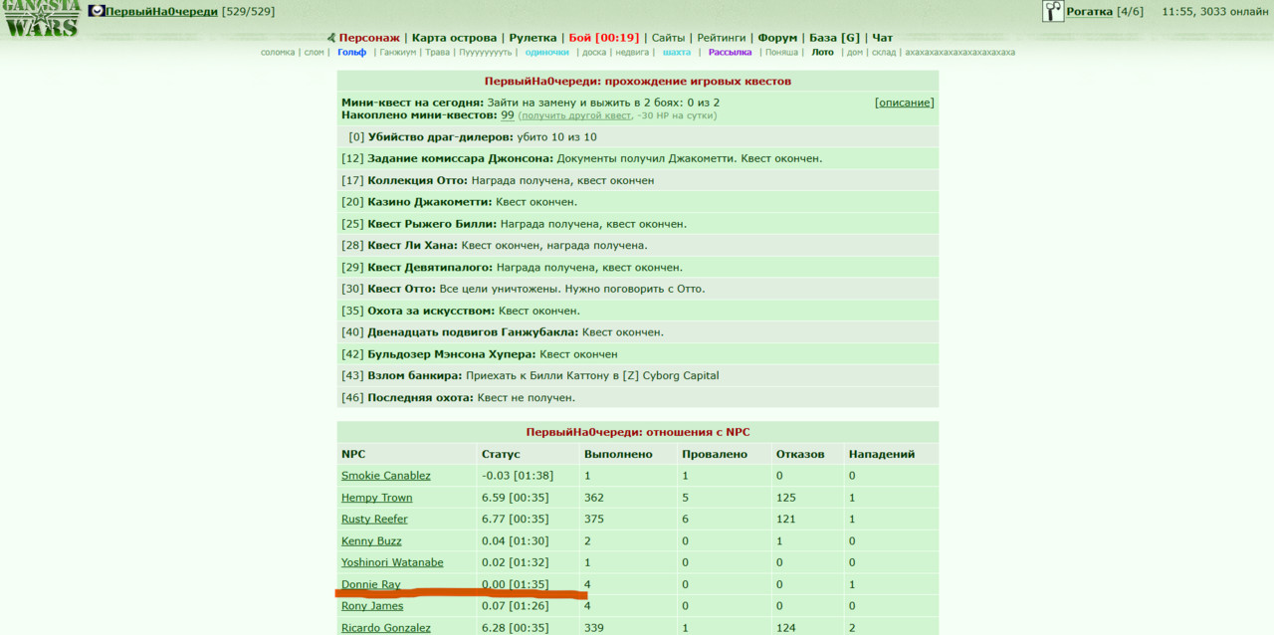Click the 'Охота за искусством' quest row
Screen dimensions: 1274x635
click(638, 311)
